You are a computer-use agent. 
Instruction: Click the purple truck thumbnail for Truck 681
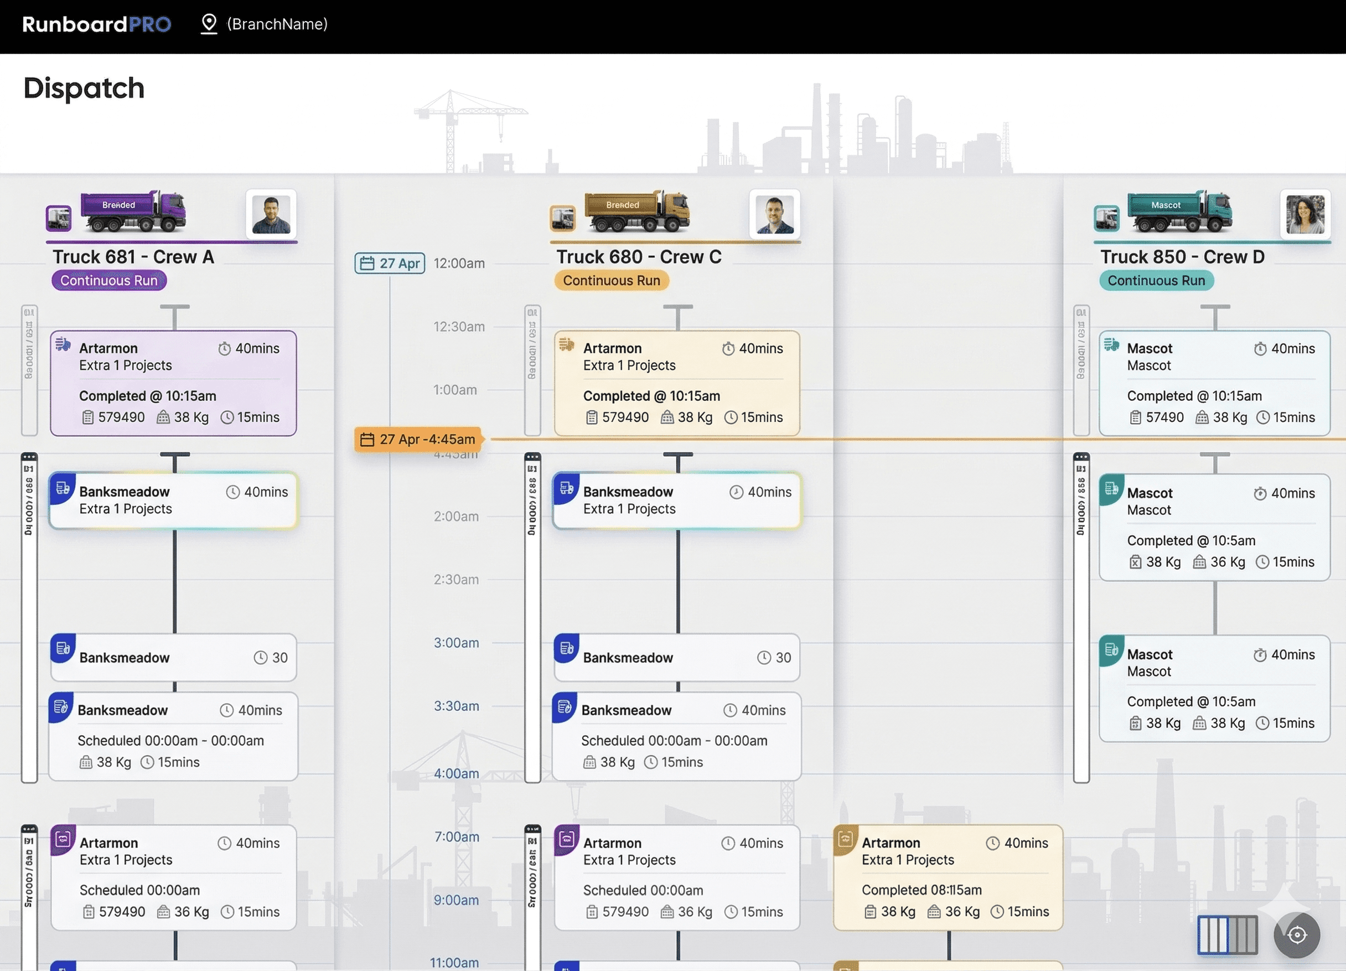(x=59, y=219)
